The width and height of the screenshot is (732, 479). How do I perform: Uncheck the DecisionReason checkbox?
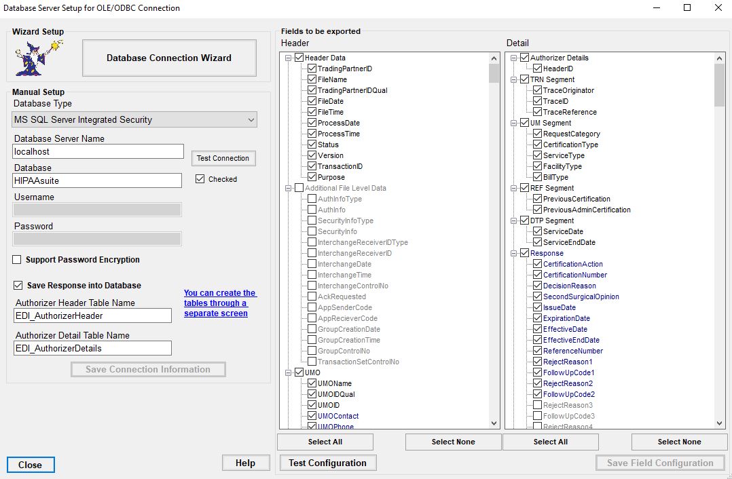pos(537,286)
